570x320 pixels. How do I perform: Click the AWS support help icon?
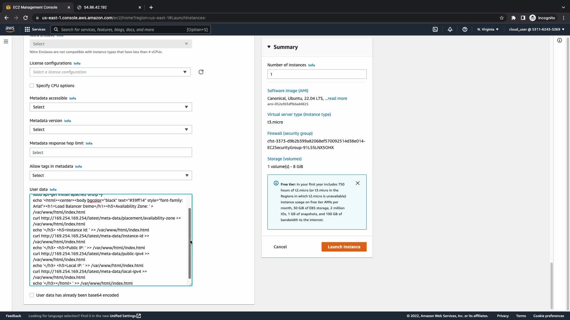pyautogui.click(x=465, y=29)
